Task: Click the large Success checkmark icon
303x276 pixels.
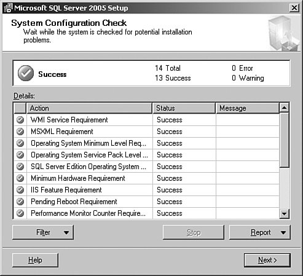Action: tap(26, 73)
